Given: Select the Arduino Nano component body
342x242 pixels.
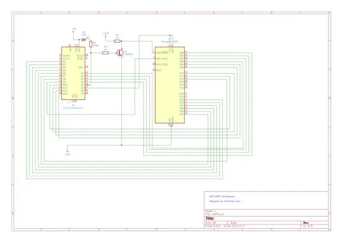Looking at the screenshot, I should (x=73, y=73).
